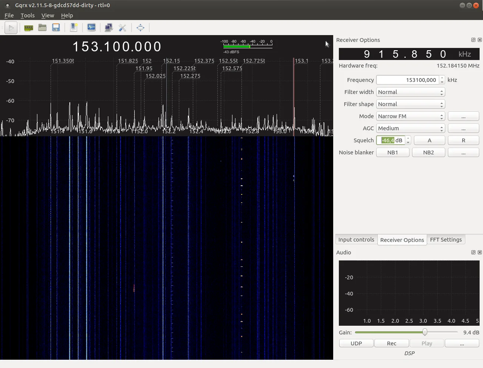Screen dimensions: 483x368
Task: Expand the Mode dropdown showing Narrow FM
Action: 411,116
